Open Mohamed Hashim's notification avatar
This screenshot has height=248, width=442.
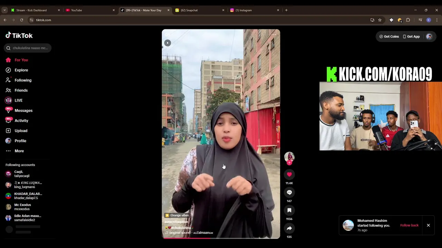[348, 225]
